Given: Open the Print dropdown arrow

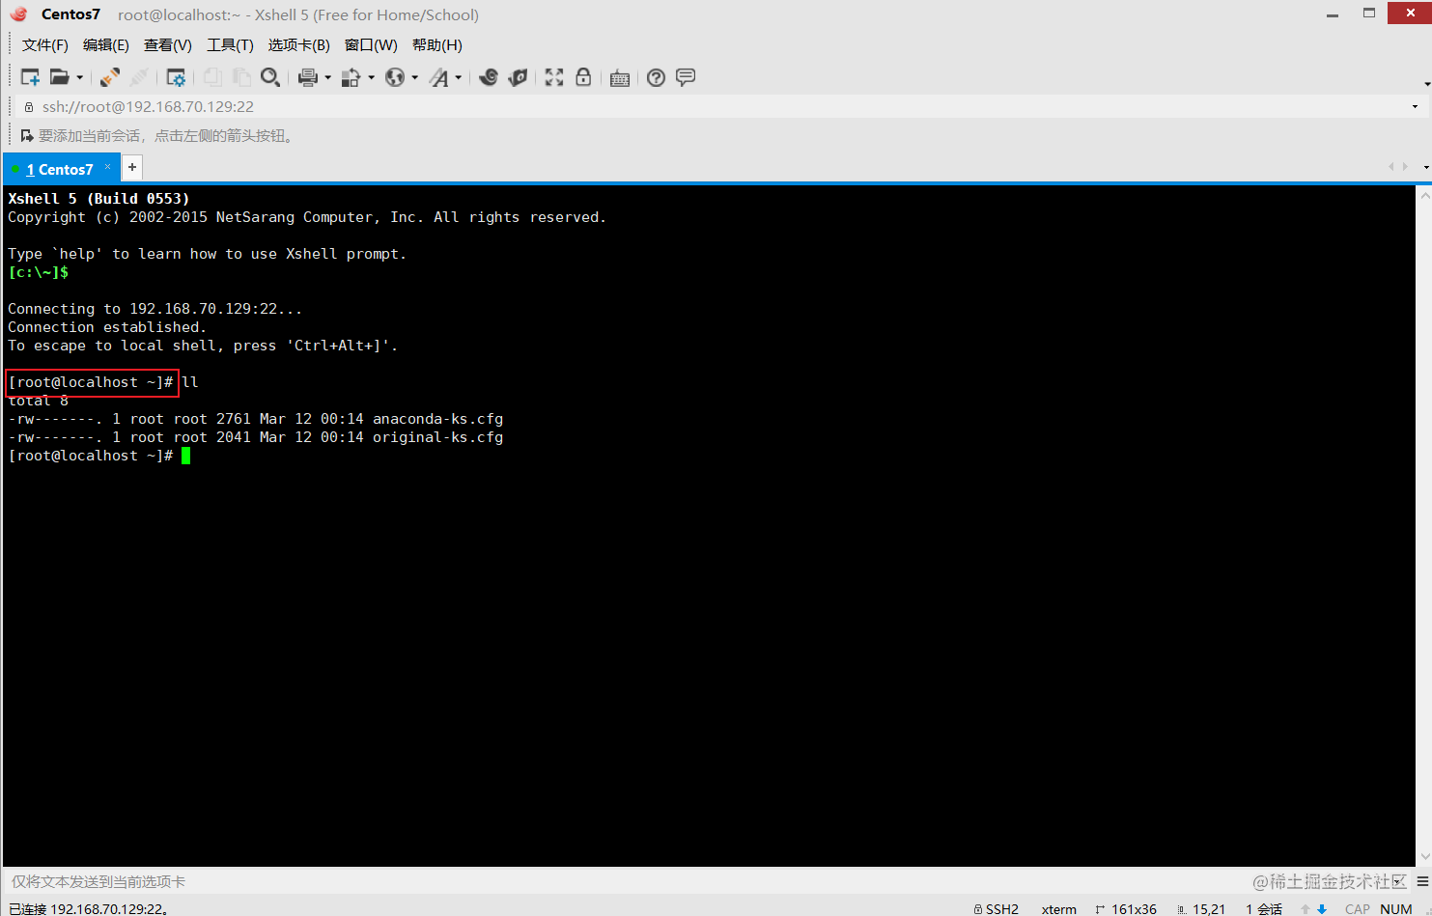Looking at the screenshot, I should click(328, 78).
